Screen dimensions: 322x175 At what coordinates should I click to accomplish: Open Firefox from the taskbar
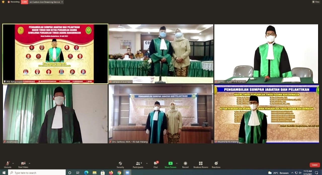tap(111, 173)
